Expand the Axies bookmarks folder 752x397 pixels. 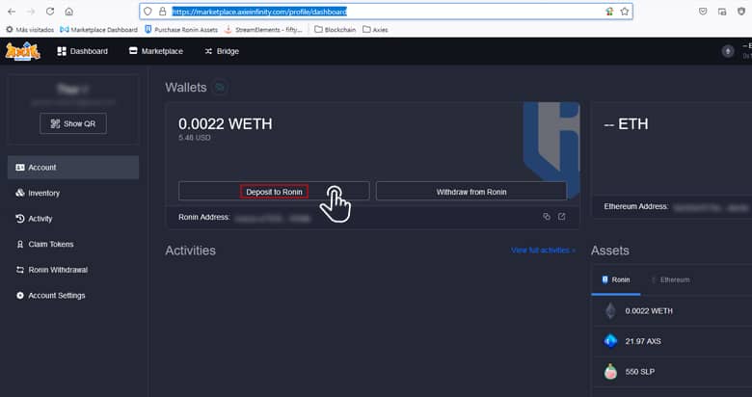click(x=376, y=30)
